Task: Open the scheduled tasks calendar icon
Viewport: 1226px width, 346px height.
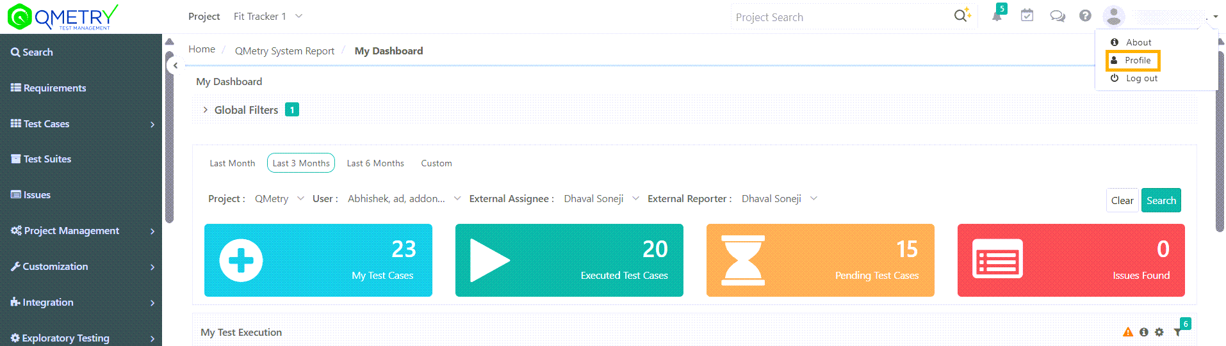Action: (x=1027, y=15)
